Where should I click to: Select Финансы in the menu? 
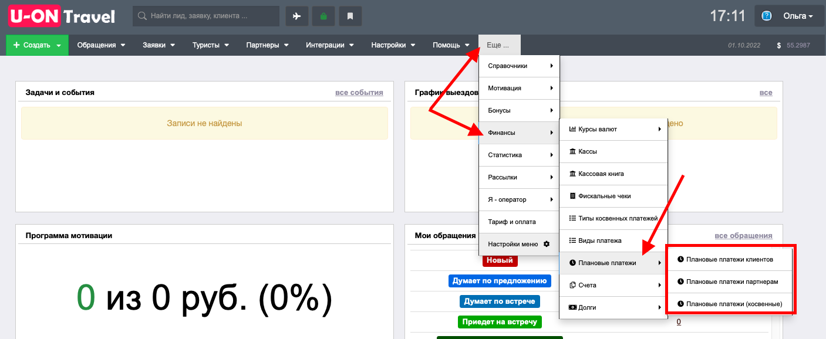pos(519,133)
